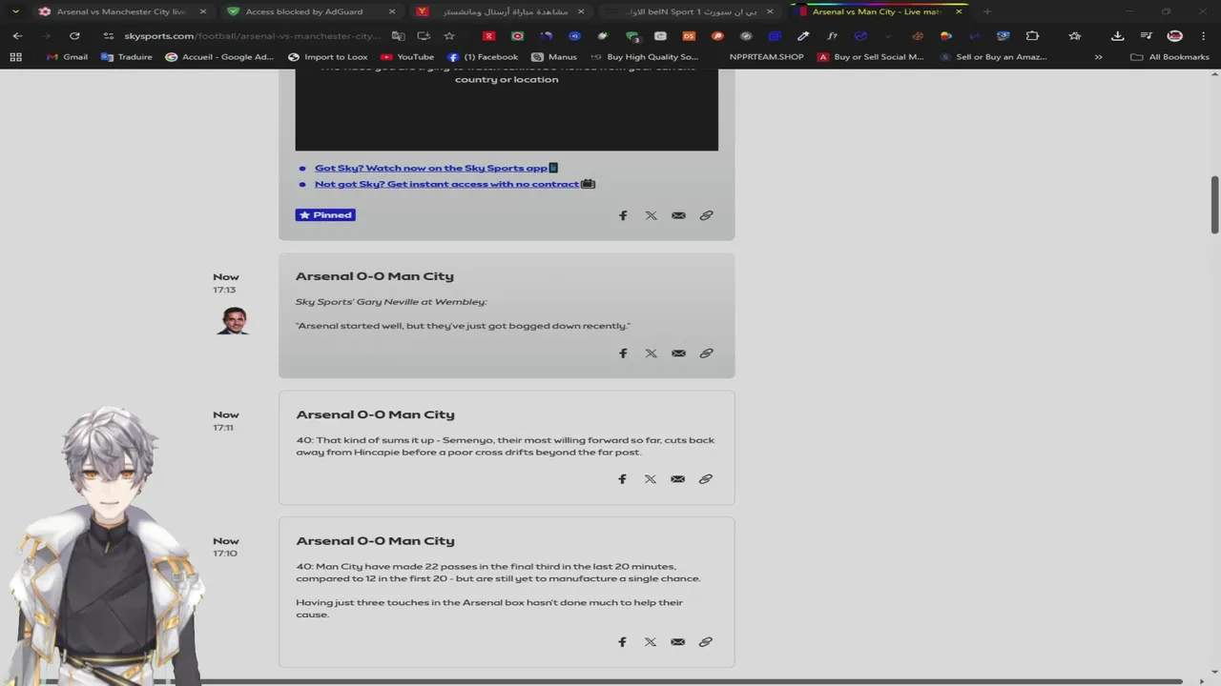Copy link of the 17:13 post
This screenshot has height=686, width=1221.
click(706, 353)
